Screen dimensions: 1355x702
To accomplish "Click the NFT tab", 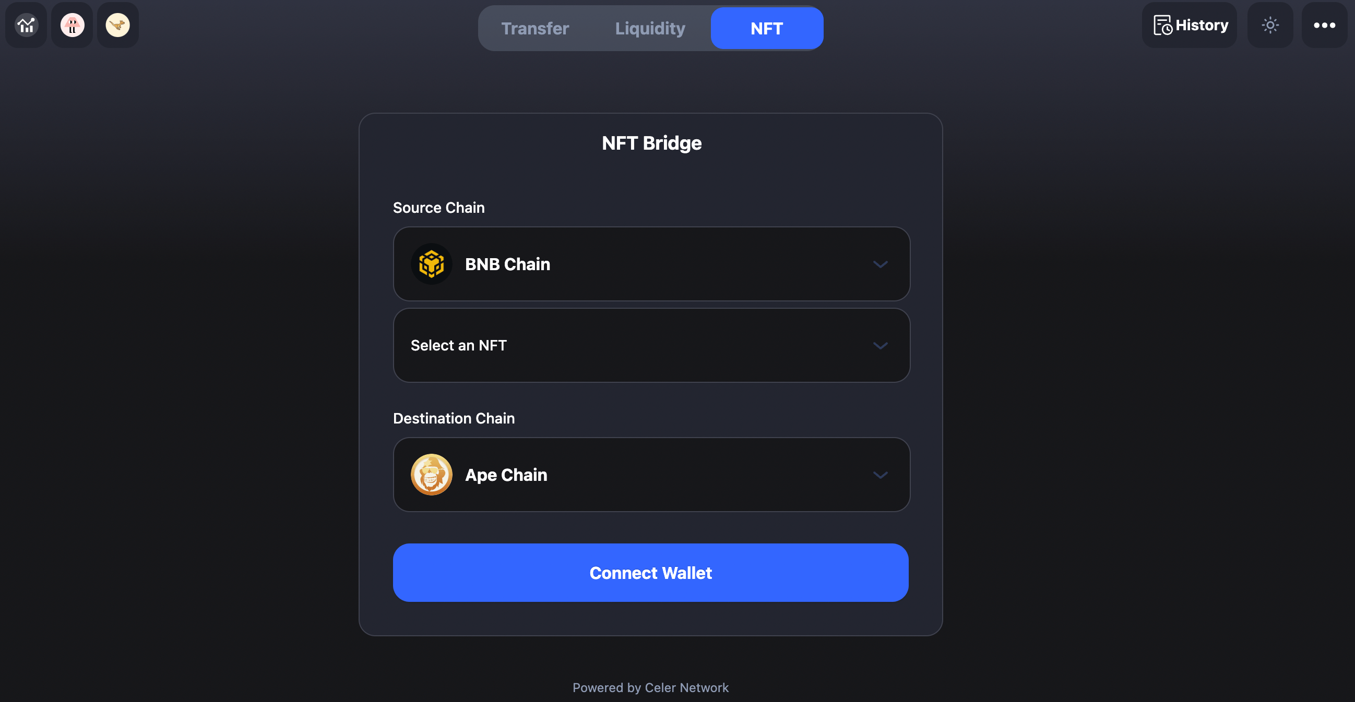I will pos(767,28).
